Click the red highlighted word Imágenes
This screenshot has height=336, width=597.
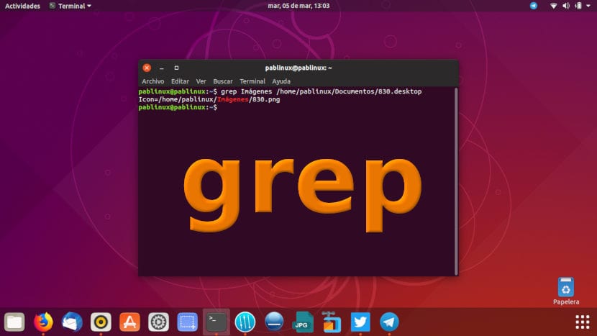(232, 99)
